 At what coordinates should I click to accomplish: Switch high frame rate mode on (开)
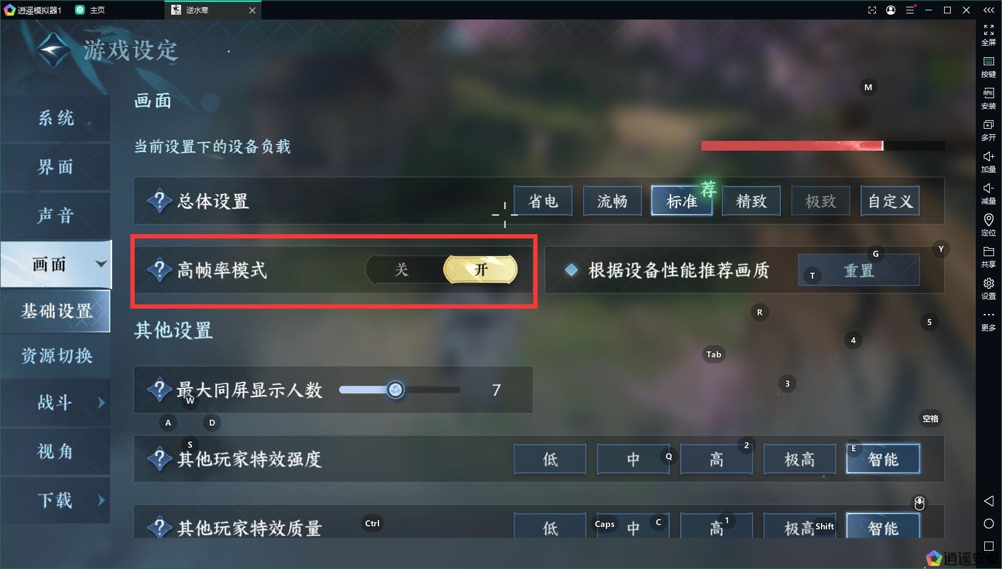pyautogui.click(x=481, y=270)
